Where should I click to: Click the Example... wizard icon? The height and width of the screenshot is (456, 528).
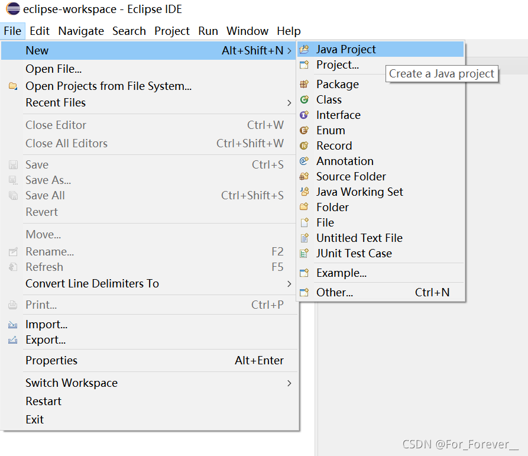click(x=304, y=273)
